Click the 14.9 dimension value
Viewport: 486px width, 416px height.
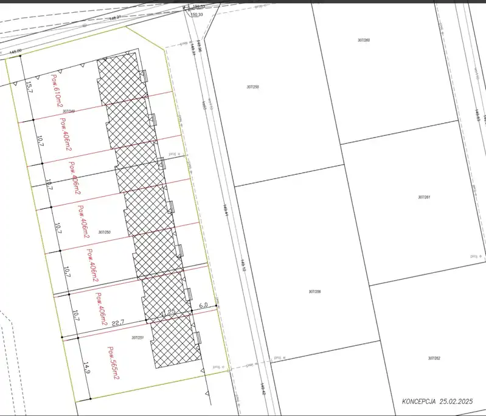pos(87,368)
